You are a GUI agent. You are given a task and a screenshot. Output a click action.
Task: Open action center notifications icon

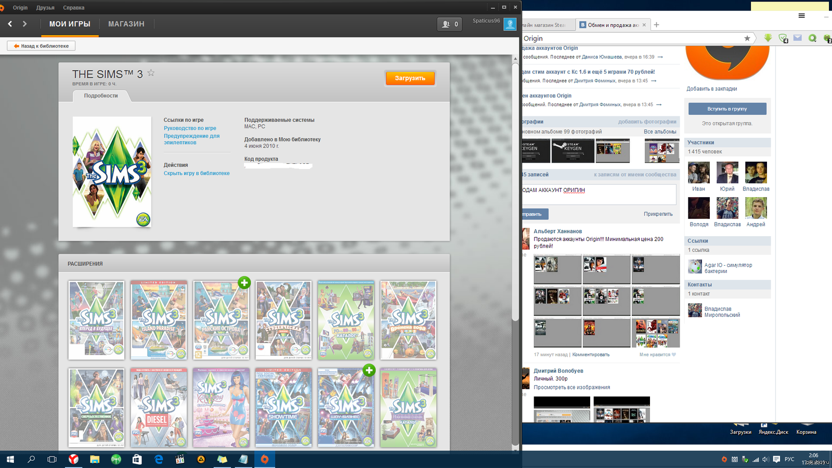776,459
